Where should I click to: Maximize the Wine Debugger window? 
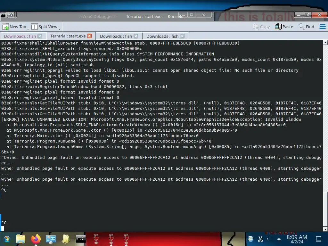pos(192,15)
